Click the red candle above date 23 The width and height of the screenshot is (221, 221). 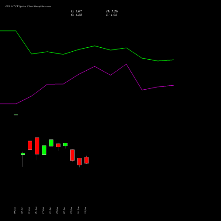click(72, 155)
